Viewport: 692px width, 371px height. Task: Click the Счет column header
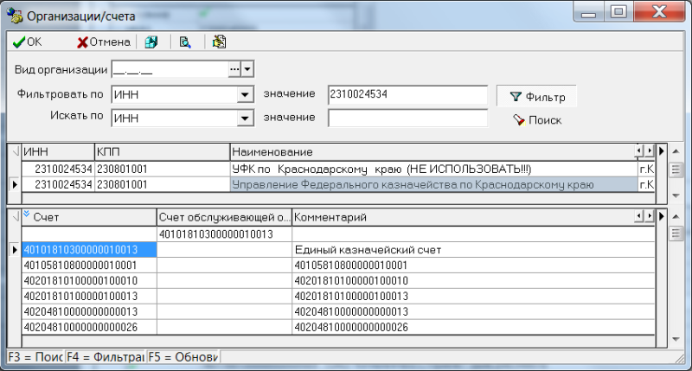89,217
